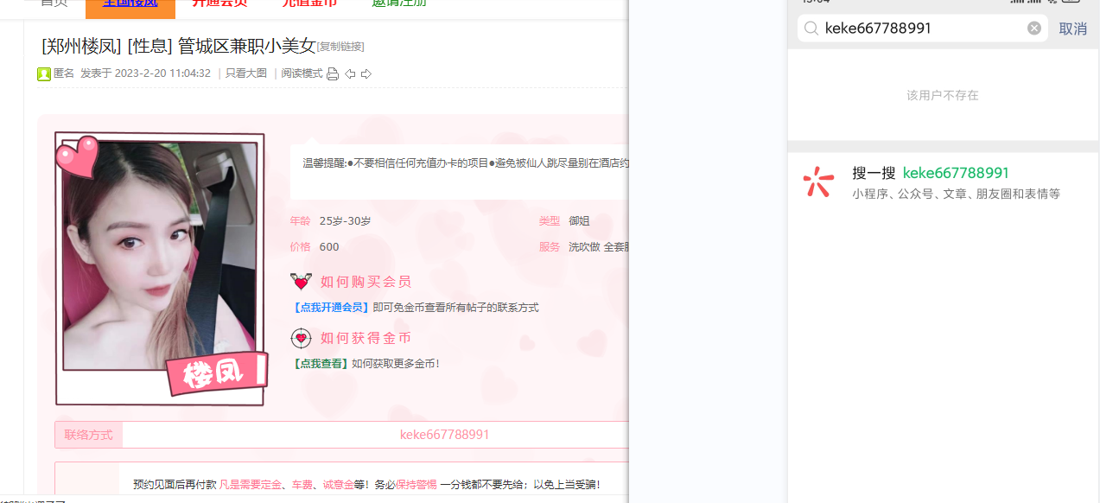The image size is (1100, 503).
Task: Go to next thread with right arrow icon
Action: pyautogui.click(x=366, y=74)
